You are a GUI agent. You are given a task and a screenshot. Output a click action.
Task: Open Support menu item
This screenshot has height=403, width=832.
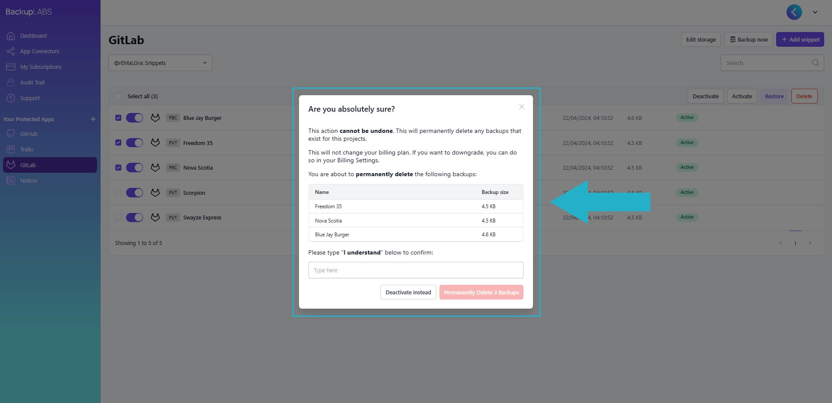(x=50, y=98)
